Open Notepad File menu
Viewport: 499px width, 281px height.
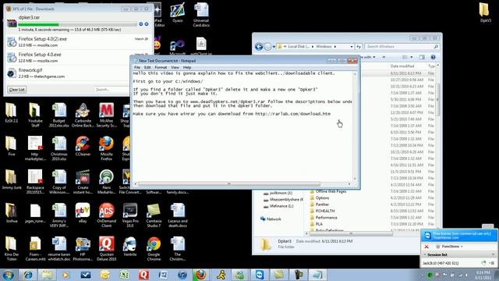pos(137,67)
